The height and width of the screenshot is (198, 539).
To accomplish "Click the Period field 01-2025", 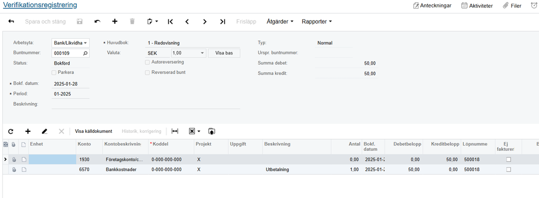I will click(x=70, y=94).
